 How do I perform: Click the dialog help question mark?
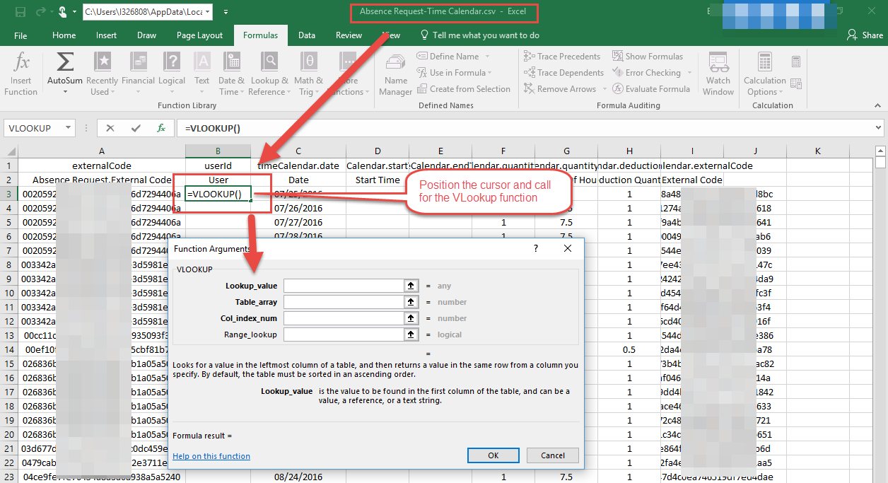[535, 248]
